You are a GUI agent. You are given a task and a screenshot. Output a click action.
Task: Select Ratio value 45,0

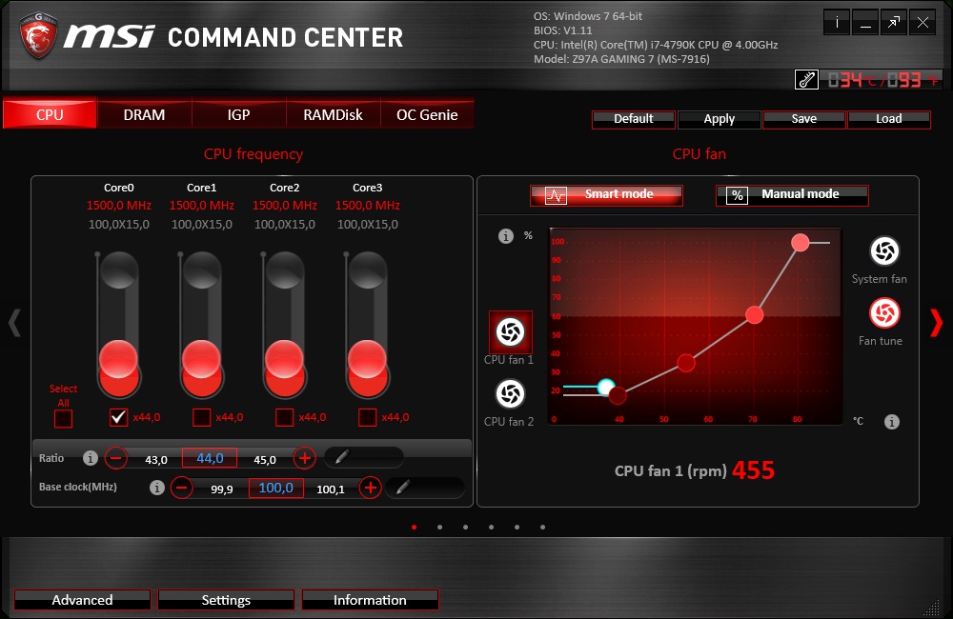click(265, 460)
